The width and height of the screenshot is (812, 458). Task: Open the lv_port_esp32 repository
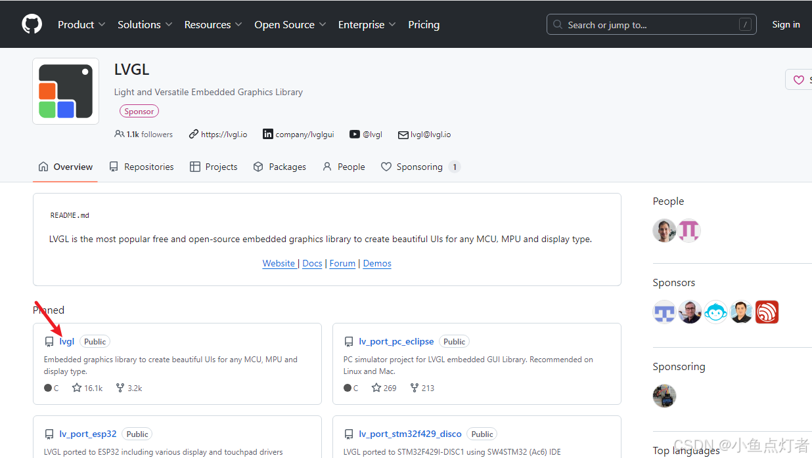tap(88, 434)
